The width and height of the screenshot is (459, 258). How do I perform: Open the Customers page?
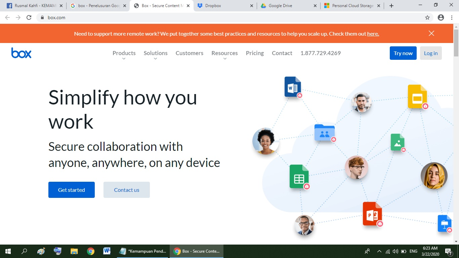[x=190, y=53]
